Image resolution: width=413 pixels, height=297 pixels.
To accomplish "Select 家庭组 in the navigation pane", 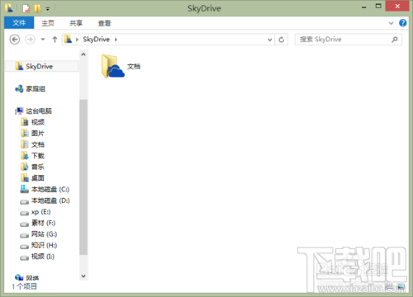I will pyautogui.click(x=36, y=88).
